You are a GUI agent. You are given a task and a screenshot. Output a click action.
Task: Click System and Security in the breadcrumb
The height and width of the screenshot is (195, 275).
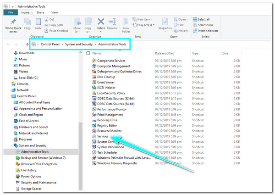click(79, 44)
